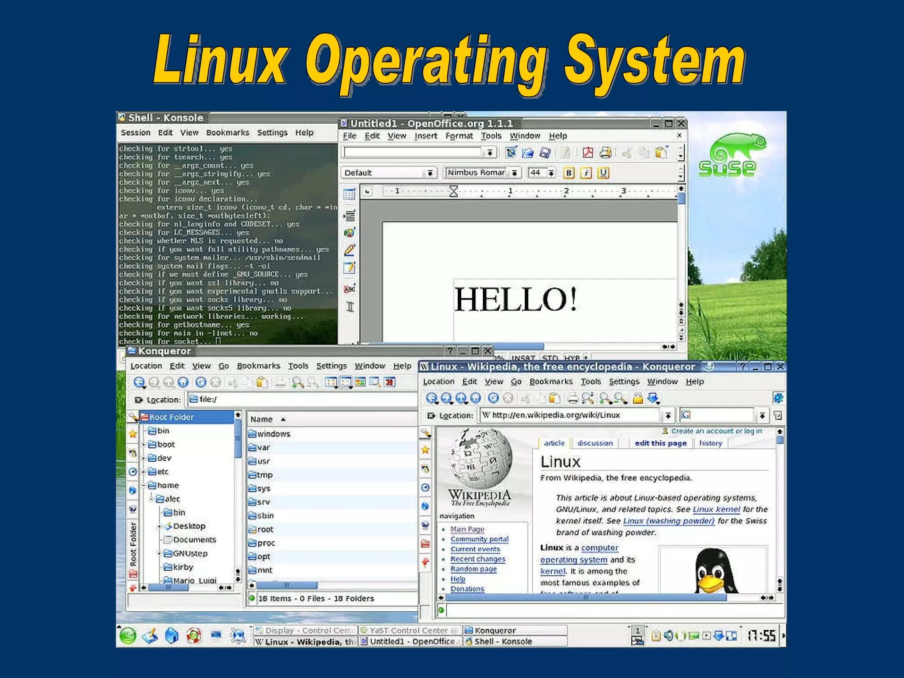Click the Reload icon in Wikipedia Konqueror toolbar
This screenshot has width=904, height=678.
(x=493, y=398)
